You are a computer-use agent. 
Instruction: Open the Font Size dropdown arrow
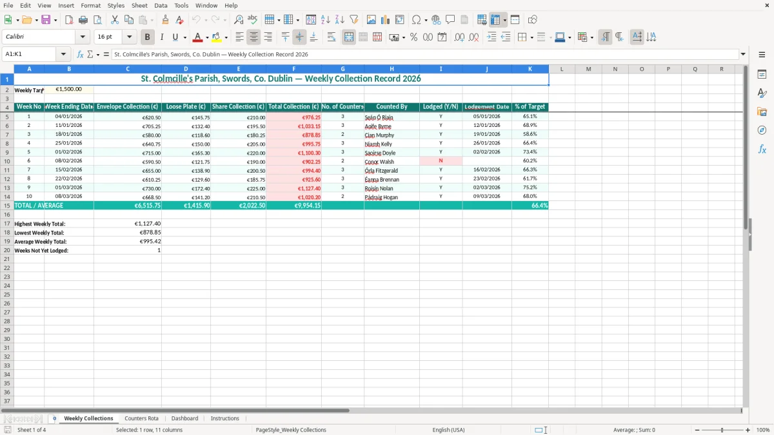tap(129, 37)
